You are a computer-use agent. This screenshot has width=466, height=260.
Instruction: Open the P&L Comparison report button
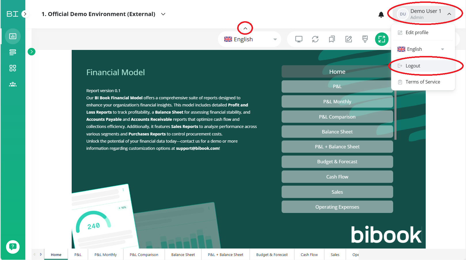click(337, 117)
